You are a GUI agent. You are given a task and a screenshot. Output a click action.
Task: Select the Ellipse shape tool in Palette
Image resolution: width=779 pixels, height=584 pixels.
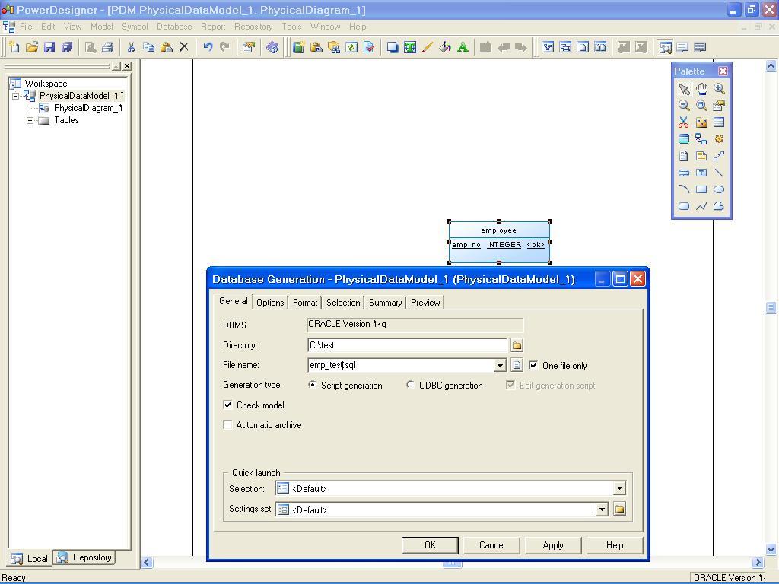(719, 189)
